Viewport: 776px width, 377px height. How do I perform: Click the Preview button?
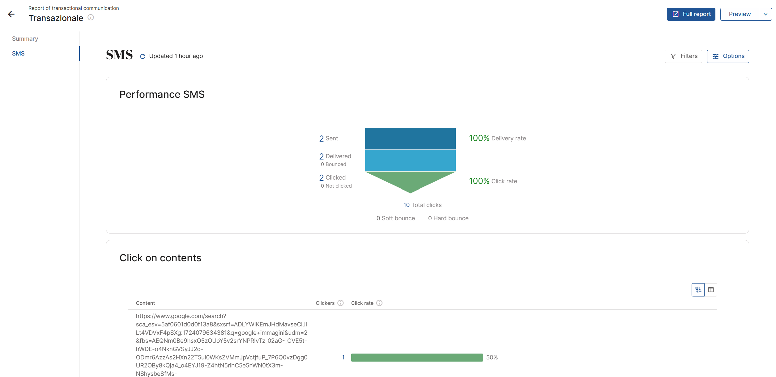(740, 14)
